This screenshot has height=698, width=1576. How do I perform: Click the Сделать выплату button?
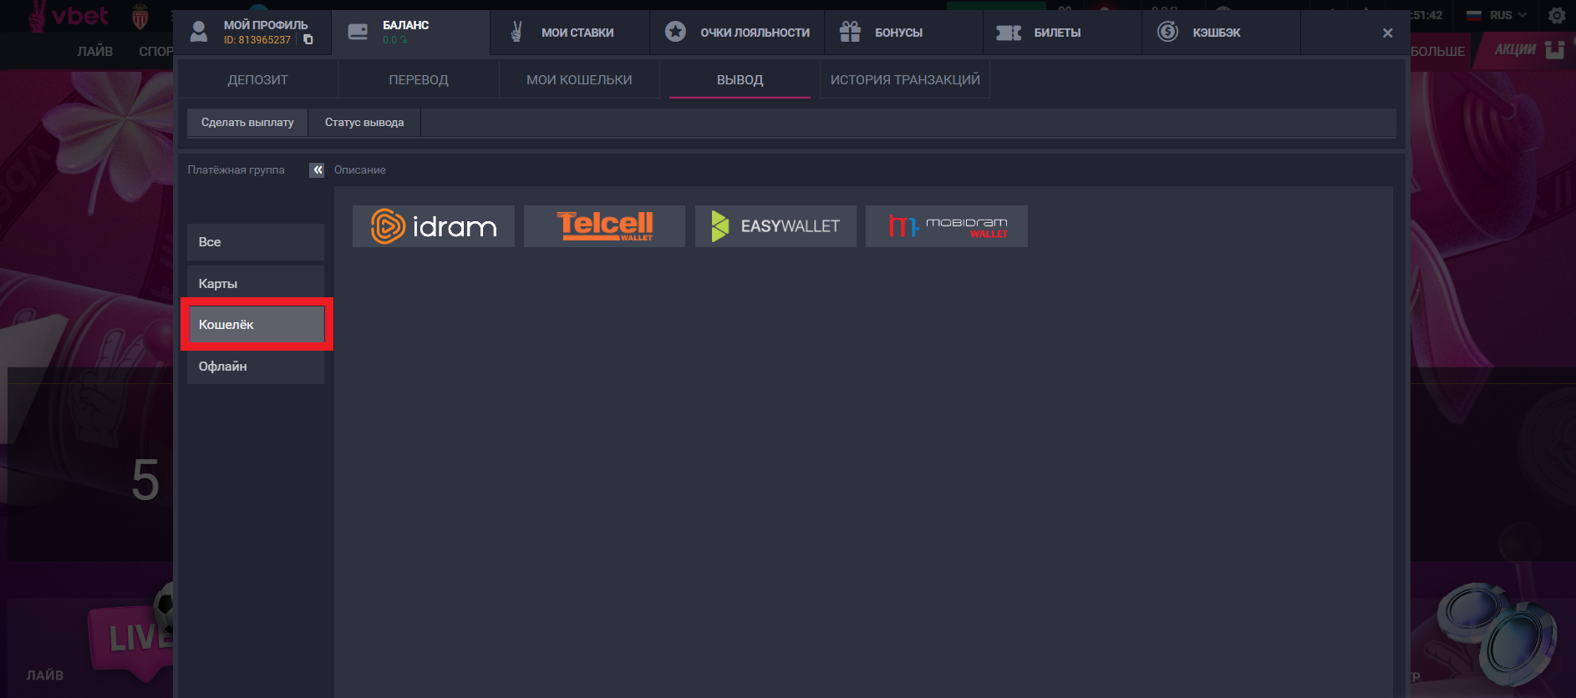coord(247,122)
